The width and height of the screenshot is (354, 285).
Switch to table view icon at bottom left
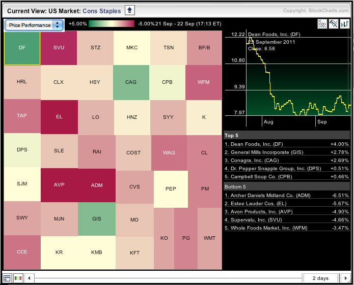pyautogui.click(x=7, y=278)
